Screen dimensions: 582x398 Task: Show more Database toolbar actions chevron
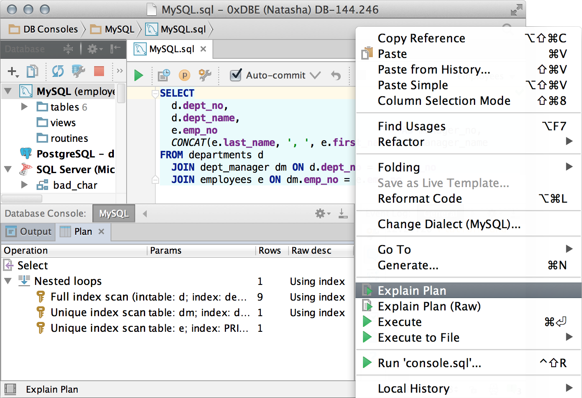(120, 71)
